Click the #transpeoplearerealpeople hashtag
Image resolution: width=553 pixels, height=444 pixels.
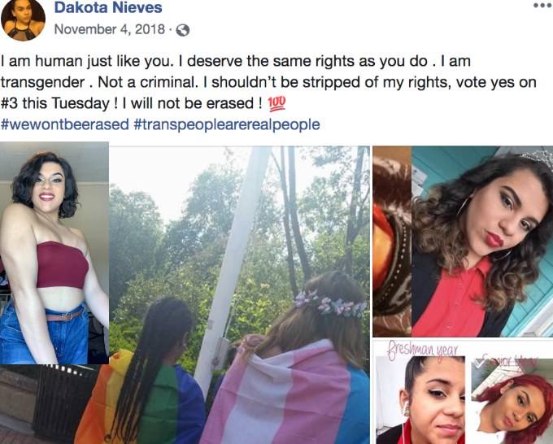tap(227, 124)
